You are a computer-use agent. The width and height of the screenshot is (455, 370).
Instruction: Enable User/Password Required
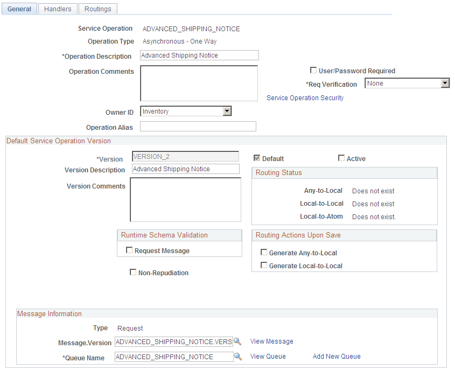(313, 71)
